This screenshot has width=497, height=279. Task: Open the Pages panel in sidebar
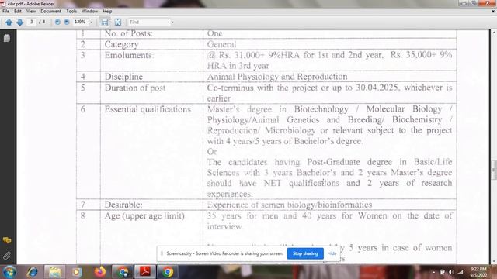(x=7, y=38)
